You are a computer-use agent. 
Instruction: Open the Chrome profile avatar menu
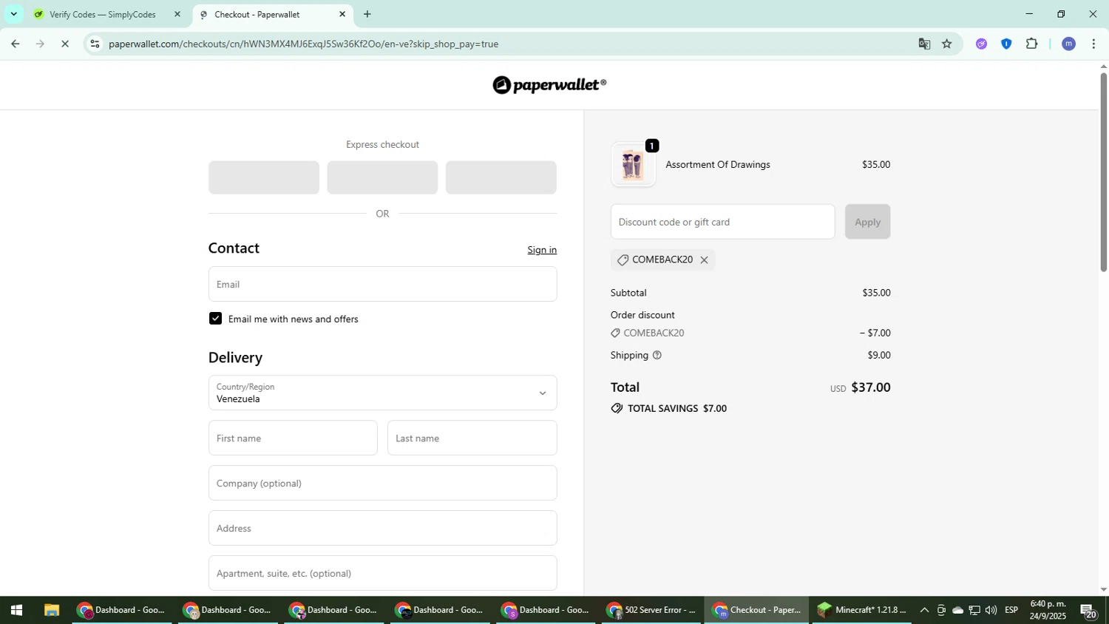point(1068,44)
